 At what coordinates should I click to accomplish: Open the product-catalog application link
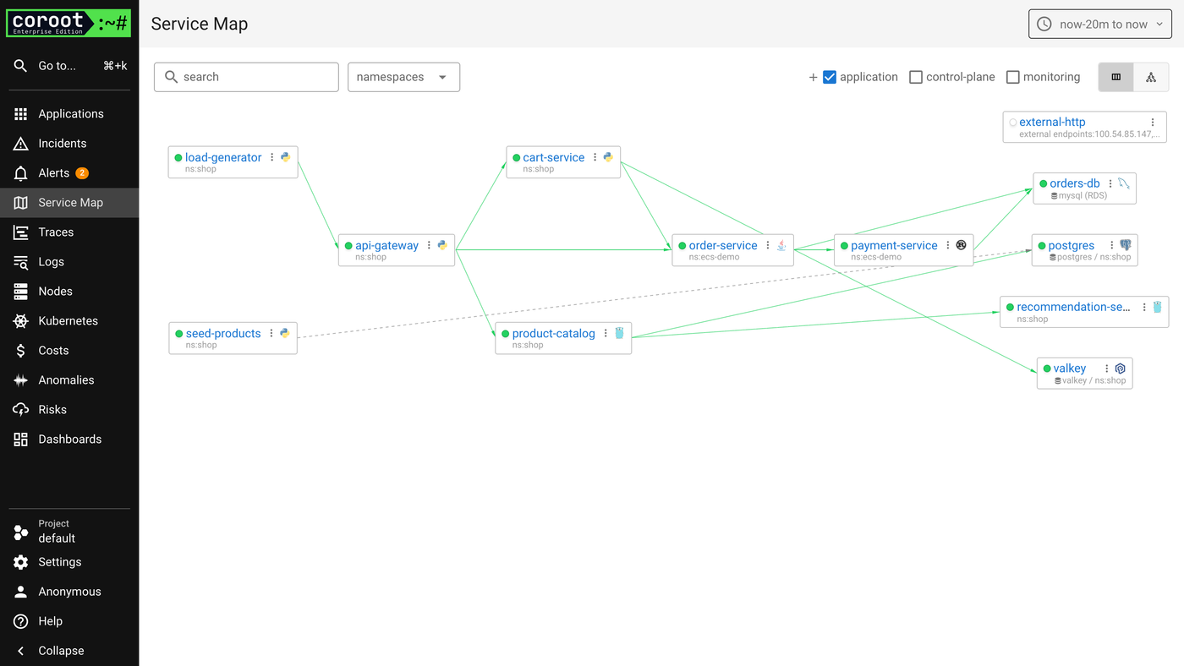554,333
